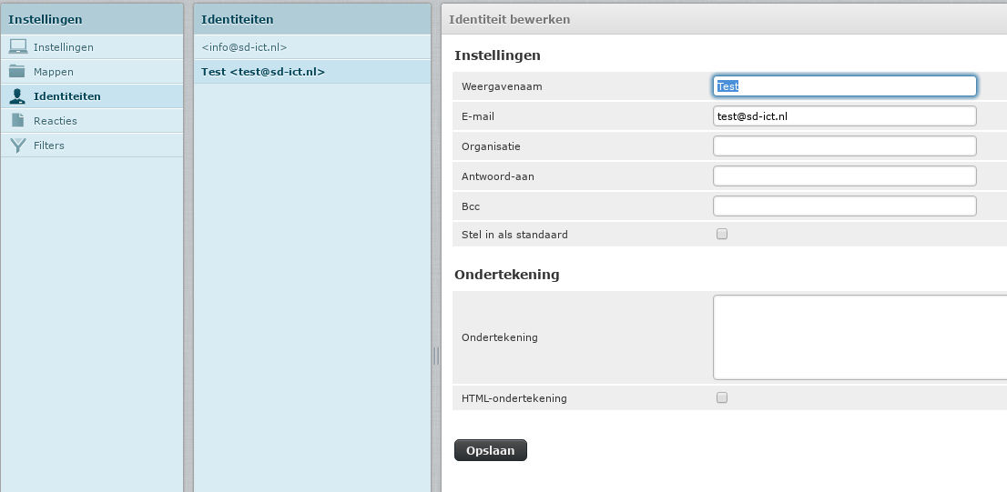Click the Antwoord-aan input field
This screenshot has height=492, width=1007.
tap(845, 176)
